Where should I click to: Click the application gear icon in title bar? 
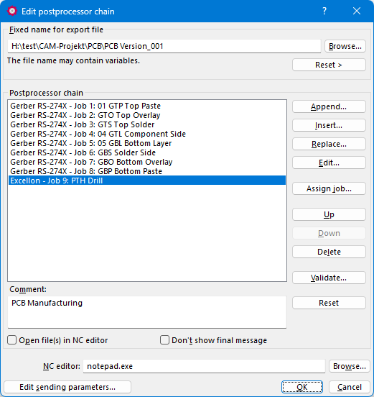12,11
